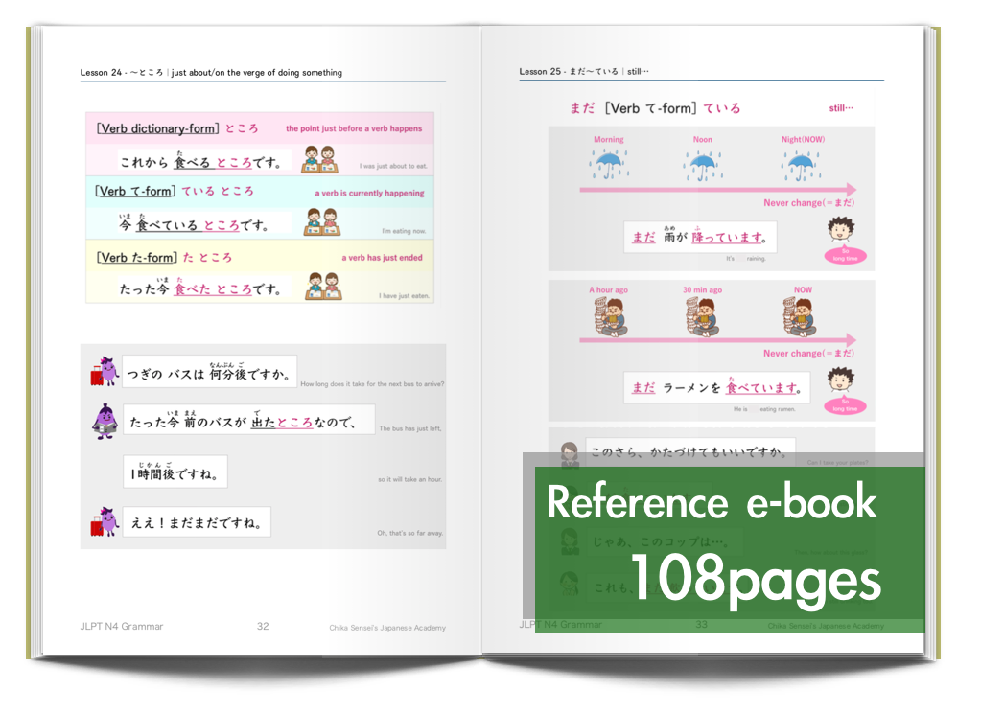Viewport: 981px width, 713px height.
Task: Click the [Verb て-form] ている ところ heading
Action: click(x=175, y=191)
